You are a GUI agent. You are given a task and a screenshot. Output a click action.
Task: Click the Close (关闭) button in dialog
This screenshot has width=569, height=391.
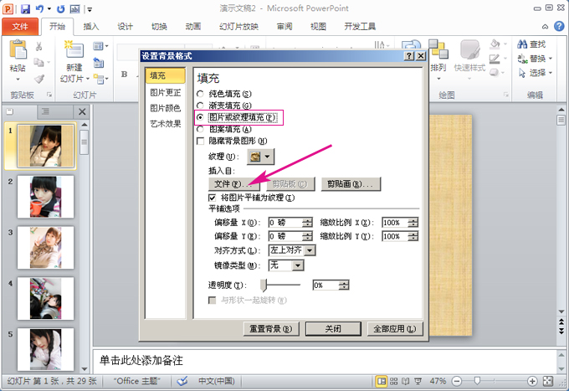(333, 329)
